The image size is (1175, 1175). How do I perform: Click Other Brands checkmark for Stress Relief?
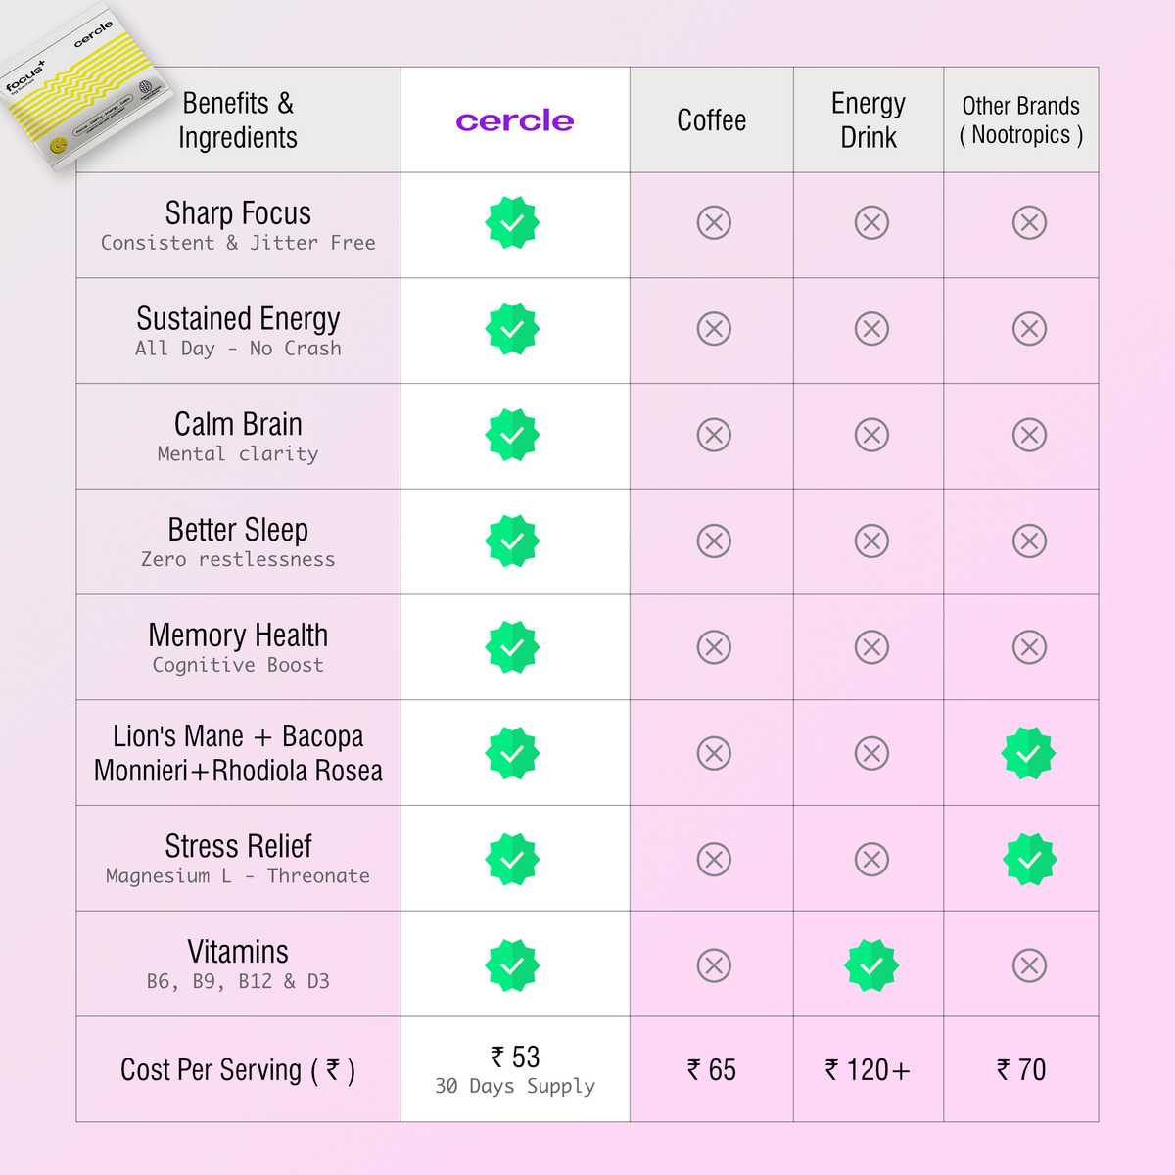click(x=1029, y=860)
